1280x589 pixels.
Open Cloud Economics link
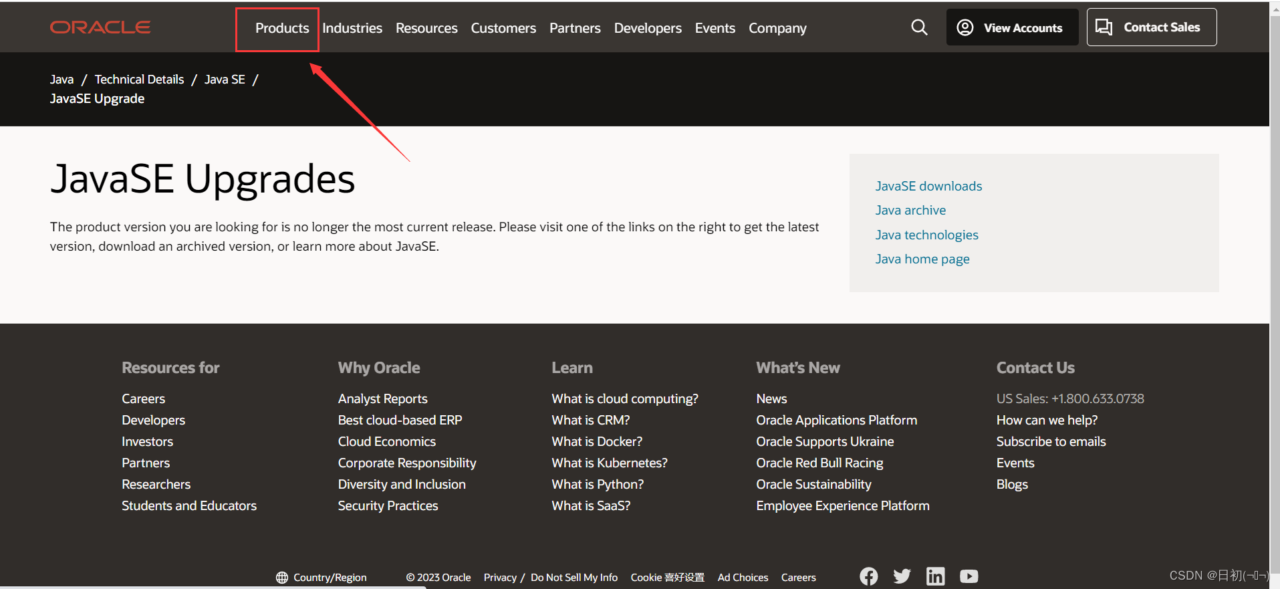[386, 441]
